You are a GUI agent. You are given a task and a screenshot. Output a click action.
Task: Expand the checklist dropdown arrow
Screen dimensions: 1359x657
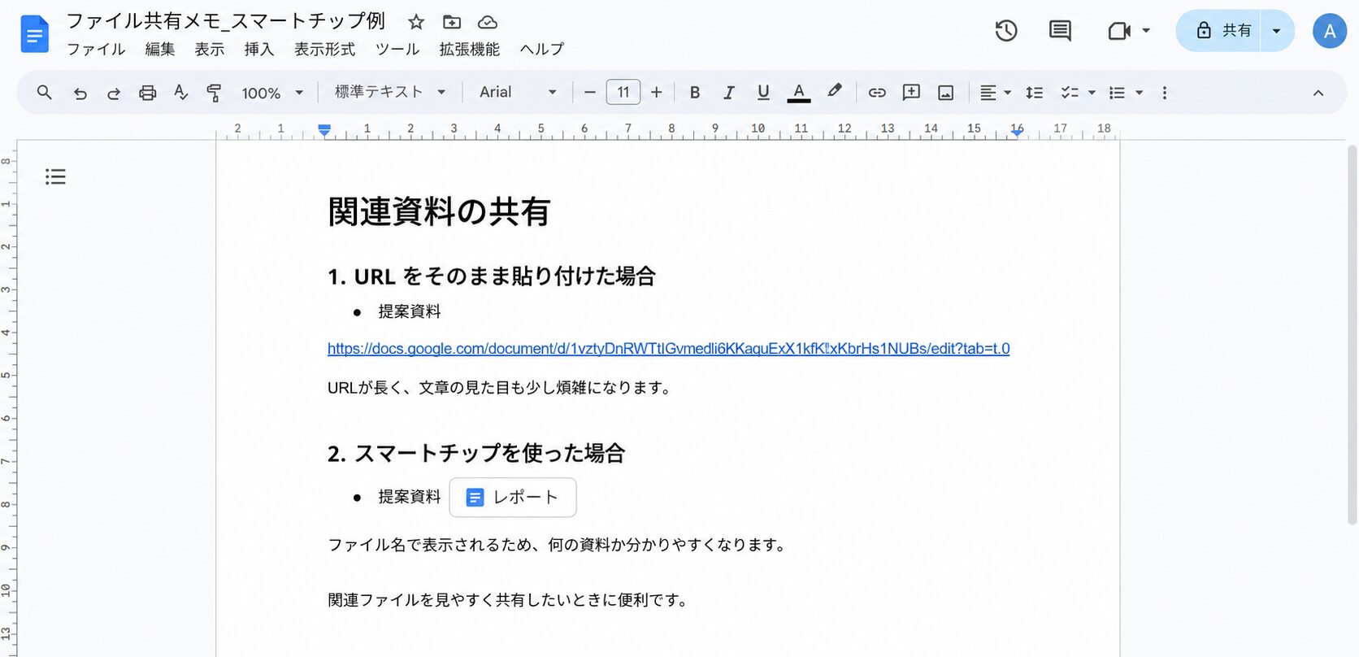[1092, 93]
